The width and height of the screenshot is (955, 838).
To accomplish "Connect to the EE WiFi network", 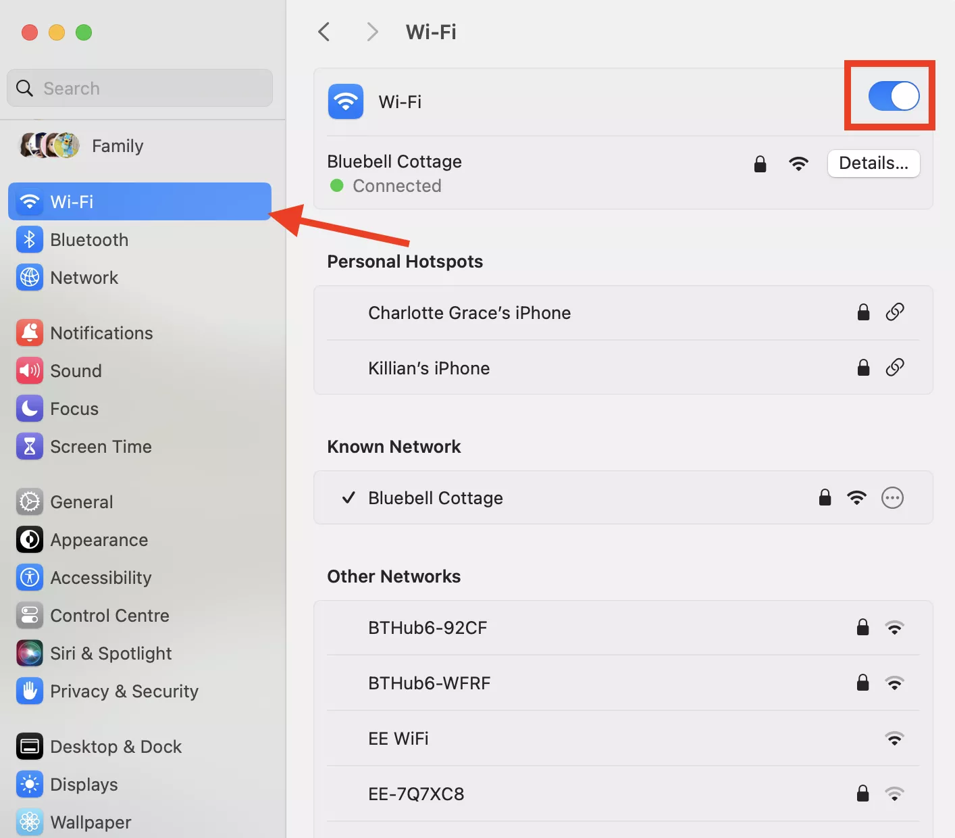I will [398, 739].
